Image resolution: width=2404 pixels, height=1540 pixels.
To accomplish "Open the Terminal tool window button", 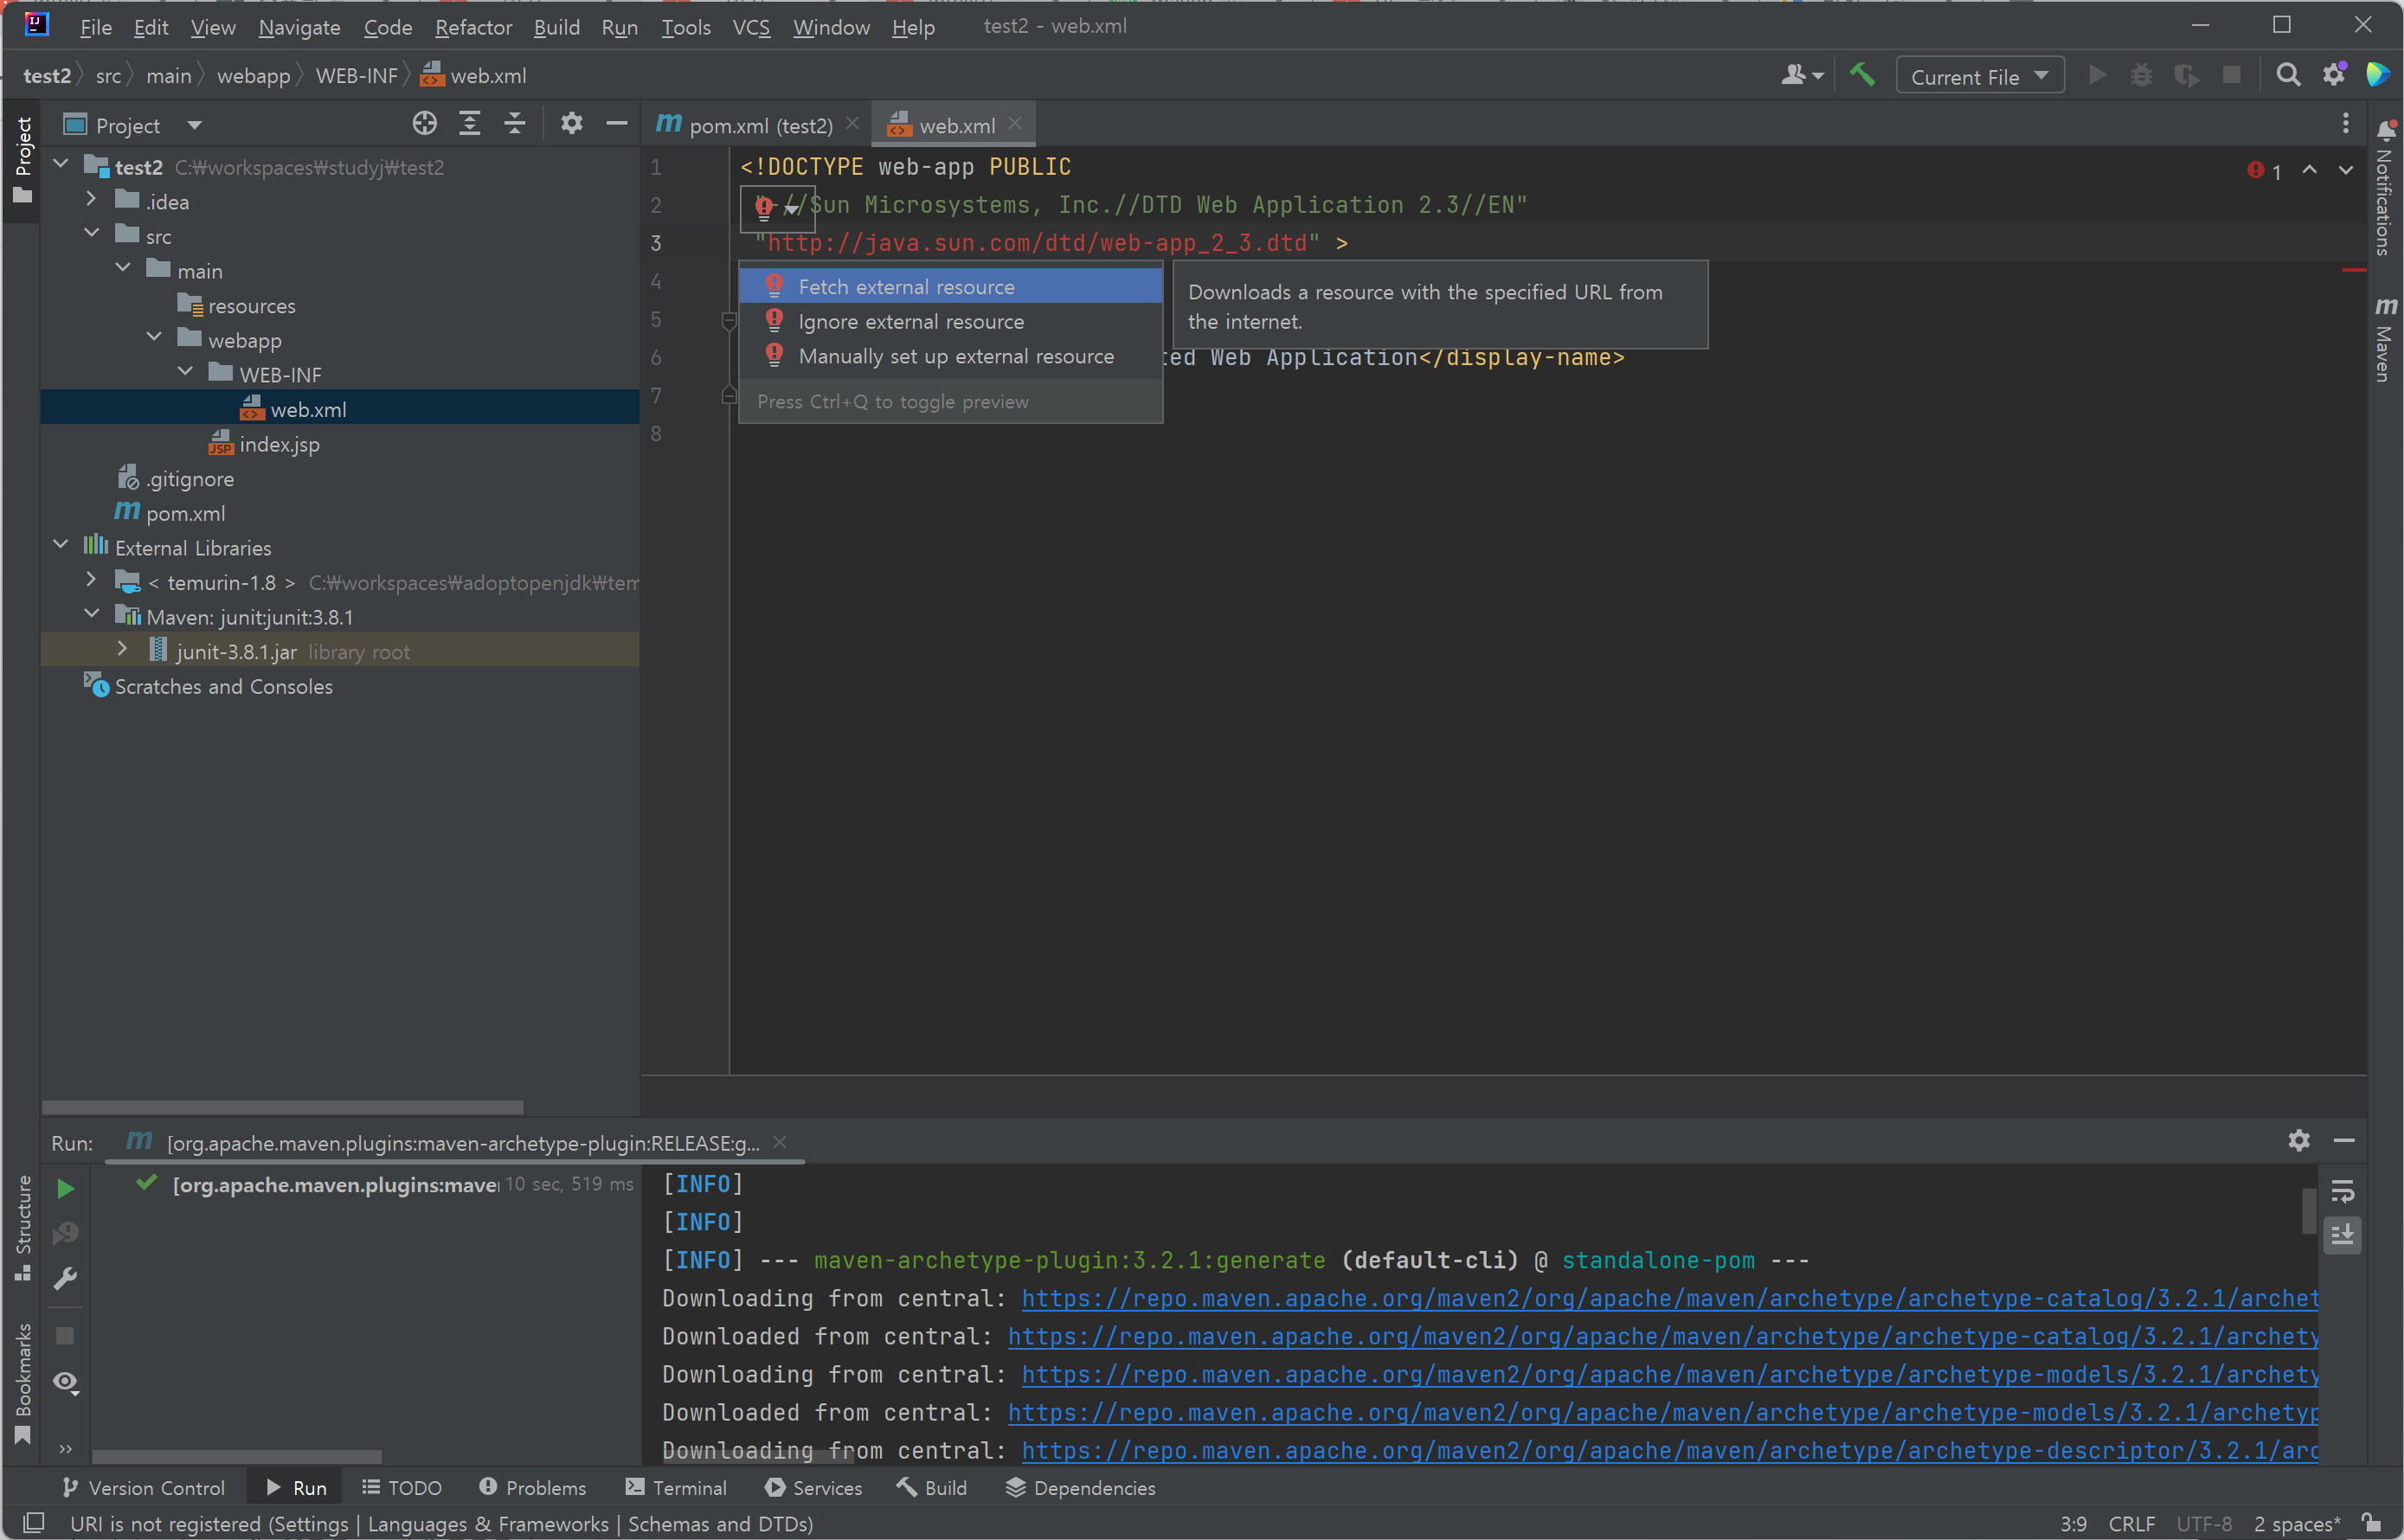I will coord(676,1488).
